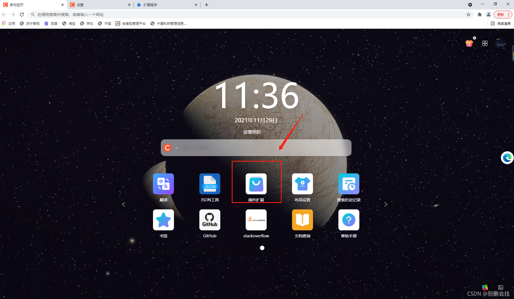Open the 搜索历史记录 search history icon
The width and height of the screenshot is (514, 299).
[349, 184]
